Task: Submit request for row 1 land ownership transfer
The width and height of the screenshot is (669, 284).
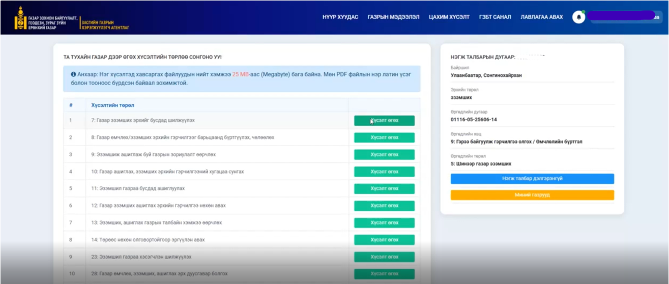Action: coord(384,121)
